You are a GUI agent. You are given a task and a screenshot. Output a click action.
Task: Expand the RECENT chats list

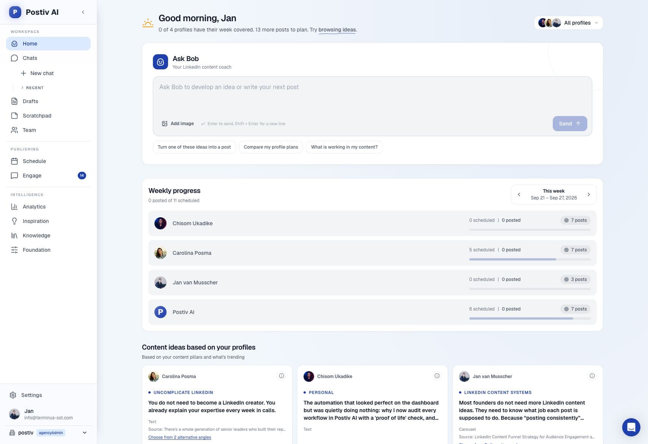(x=33, y=88)
